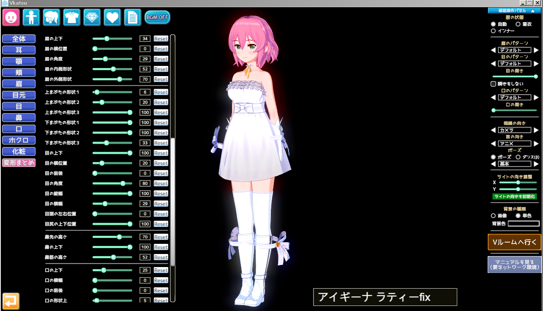This screenshot has width=543, height=311.
Task: Select the 画像 background type radio button
Action: pyautogui.click(x=493, y=216)
